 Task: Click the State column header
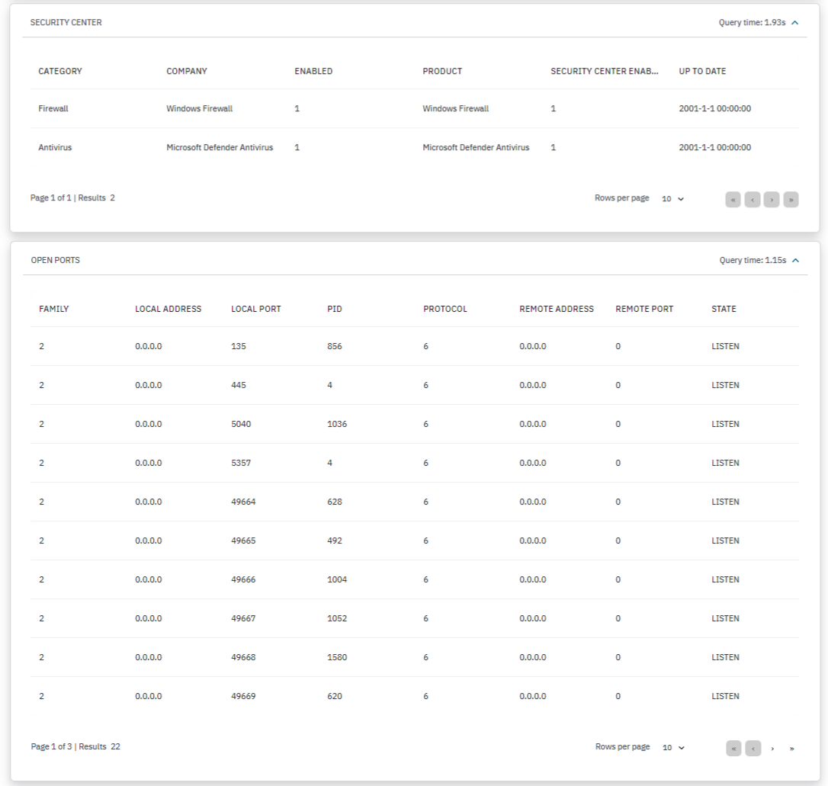(724, 309)
